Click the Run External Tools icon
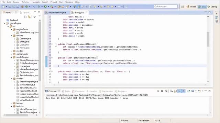Screen dimensions: 220x123 [52, 6]
